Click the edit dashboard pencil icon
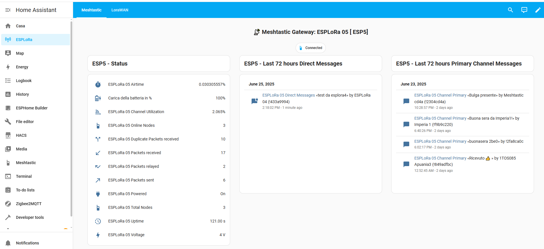 coord(538,10)
